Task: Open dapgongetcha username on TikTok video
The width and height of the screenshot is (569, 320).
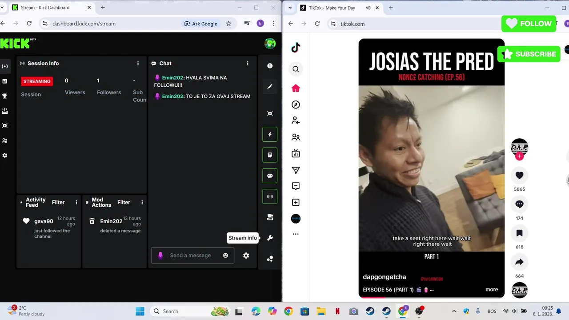Action: point(385,277)
